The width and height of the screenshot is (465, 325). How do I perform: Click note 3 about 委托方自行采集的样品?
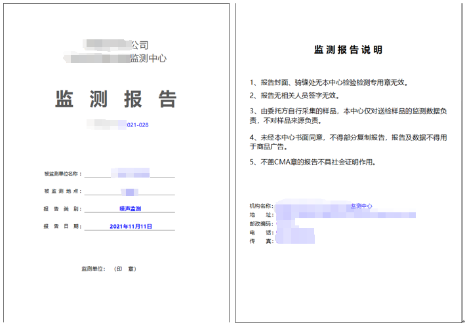348,116
